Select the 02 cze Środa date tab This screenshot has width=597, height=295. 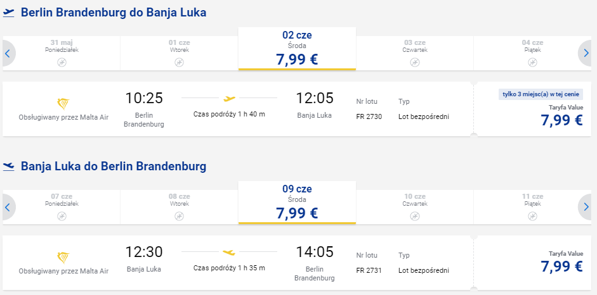pyautogui.click(x=297, y=49)
